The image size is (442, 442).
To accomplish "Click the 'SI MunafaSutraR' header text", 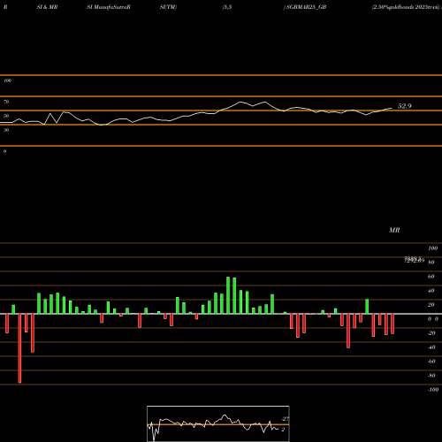I will (x=109, y=7).
